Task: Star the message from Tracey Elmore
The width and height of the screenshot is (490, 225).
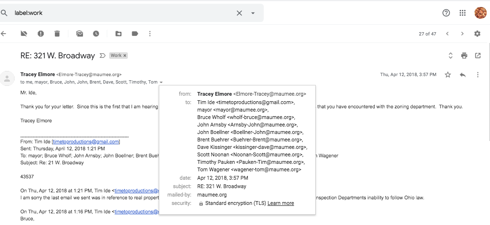Action: [448, 75]
